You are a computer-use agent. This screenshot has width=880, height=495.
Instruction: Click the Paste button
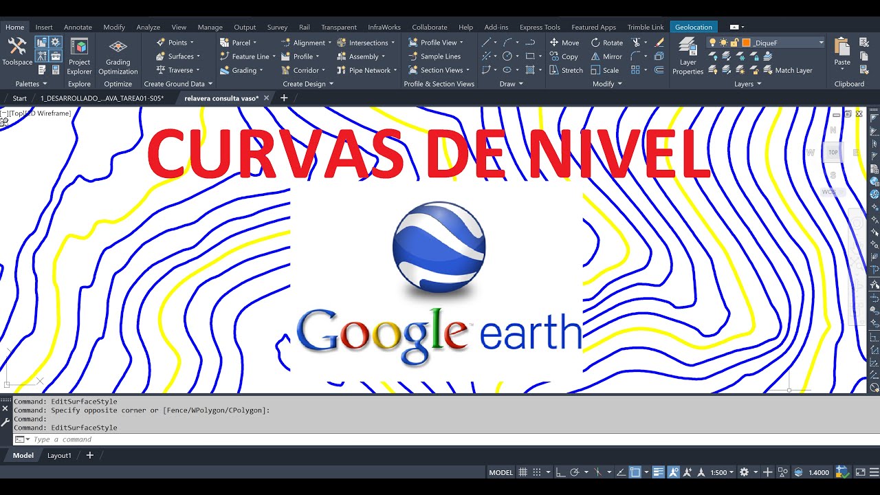click(841, 52)
